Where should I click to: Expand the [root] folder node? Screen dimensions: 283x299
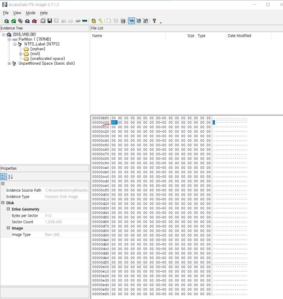[20, 54]
